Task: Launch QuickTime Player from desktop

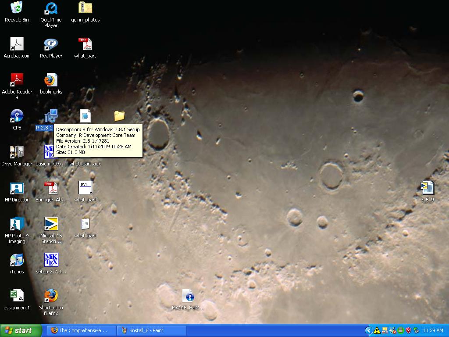Action: coord(51,8)
